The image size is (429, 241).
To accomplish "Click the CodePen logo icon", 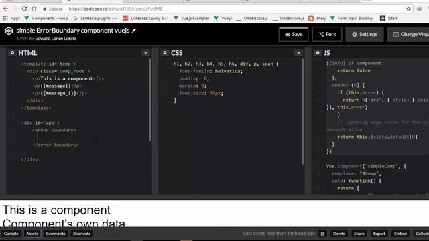I will click(9, 31).
